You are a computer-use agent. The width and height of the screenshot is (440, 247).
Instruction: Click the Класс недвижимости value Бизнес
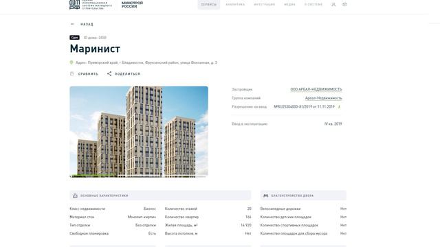click(x=150, y=209)
